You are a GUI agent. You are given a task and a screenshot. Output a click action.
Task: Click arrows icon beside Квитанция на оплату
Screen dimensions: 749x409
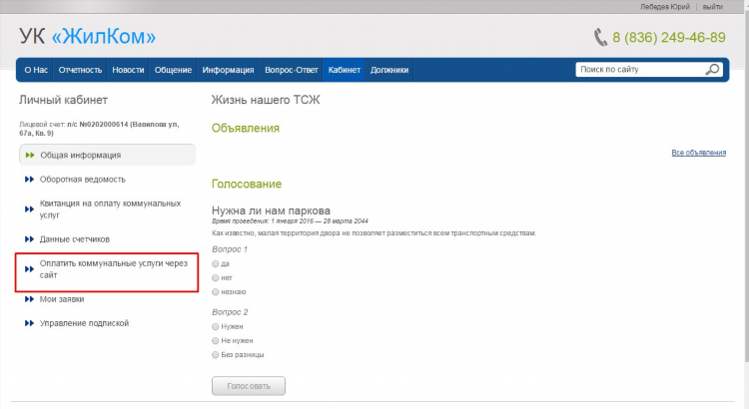[x=29, y=209]
